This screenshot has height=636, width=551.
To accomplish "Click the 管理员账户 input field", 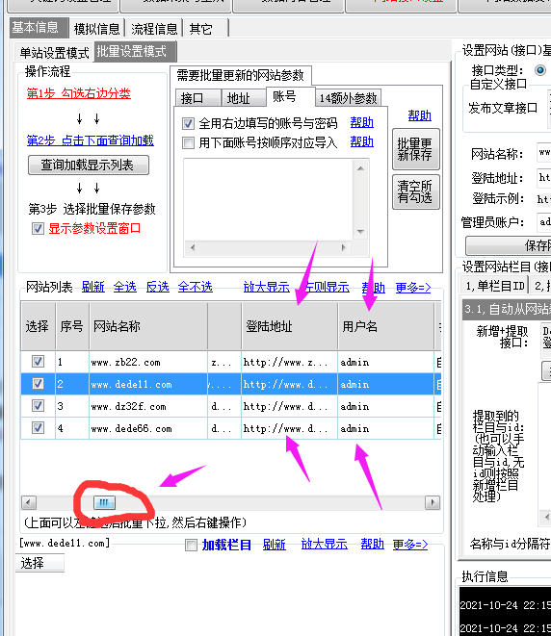I will pos(543,221).
